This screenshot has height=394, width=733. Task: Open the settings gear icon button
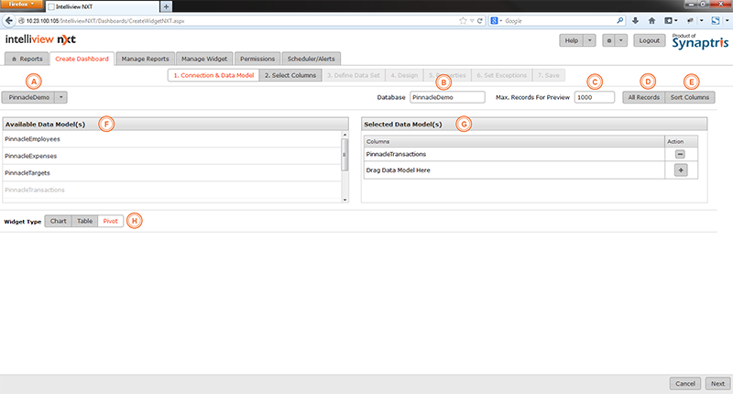pos(607,40)
